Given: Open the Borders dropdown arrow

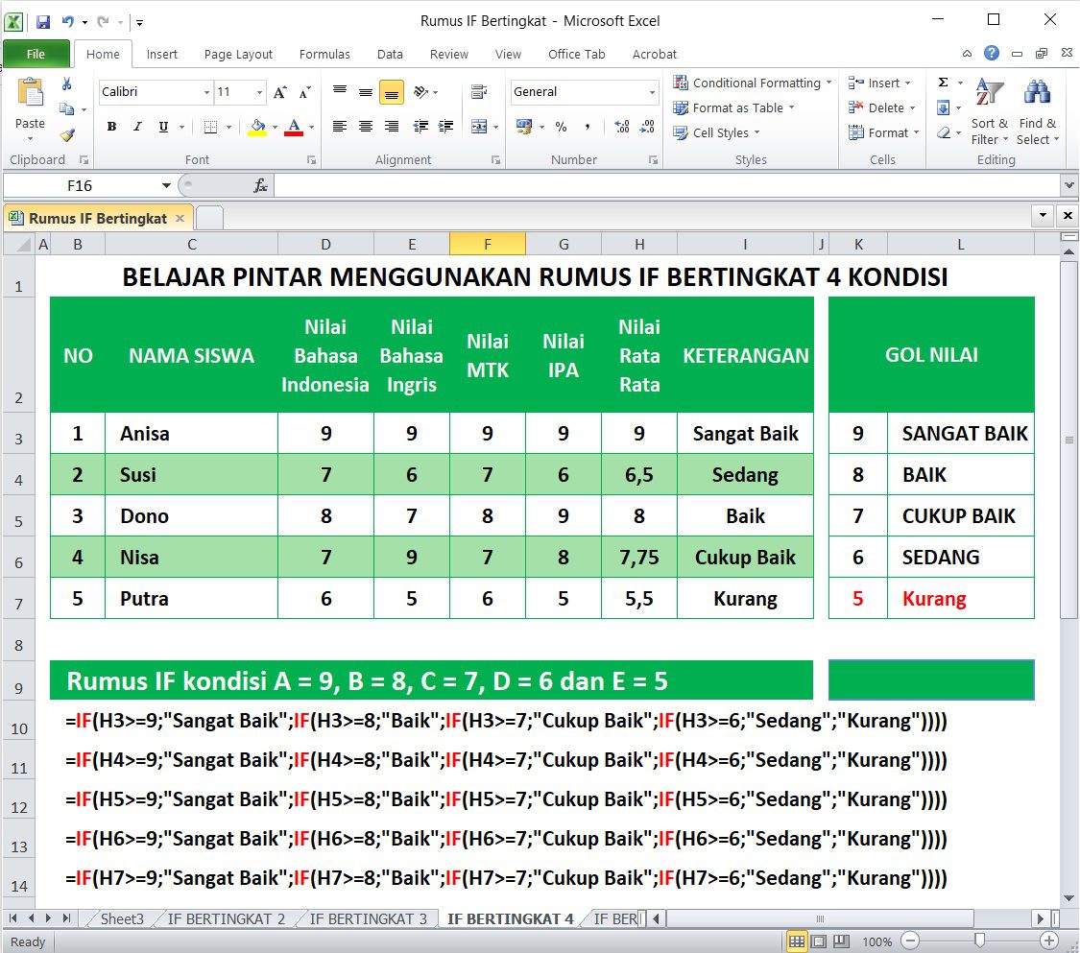Looking at the screenshot, I should pyautogui.click(x=228, y=127).
